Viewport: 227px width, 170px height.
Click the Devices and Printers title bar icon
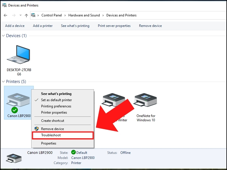click(5, 5)
